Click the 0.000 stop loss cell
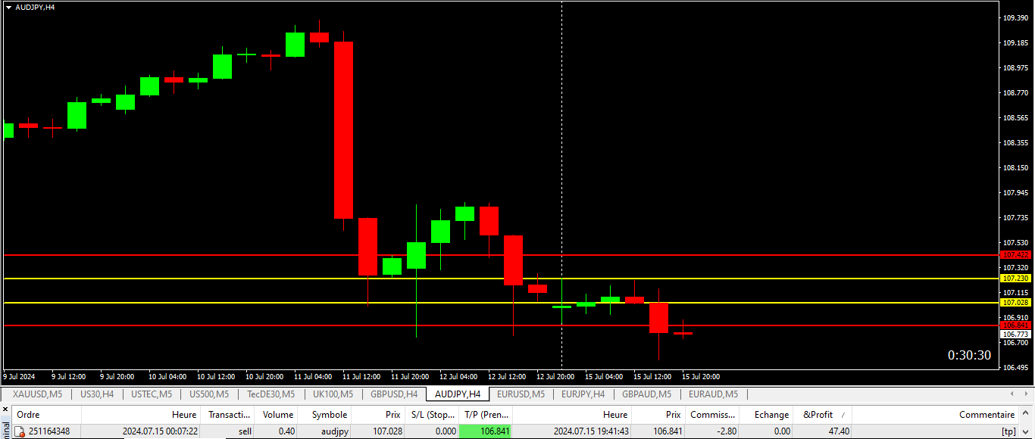This screenshot has height=439, width=1035. point(431,431)
